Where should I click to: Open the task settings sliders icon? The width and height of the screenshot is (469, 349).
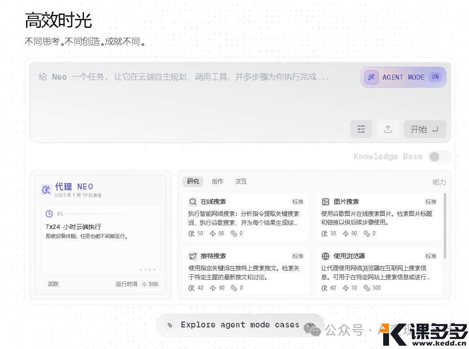361,129
